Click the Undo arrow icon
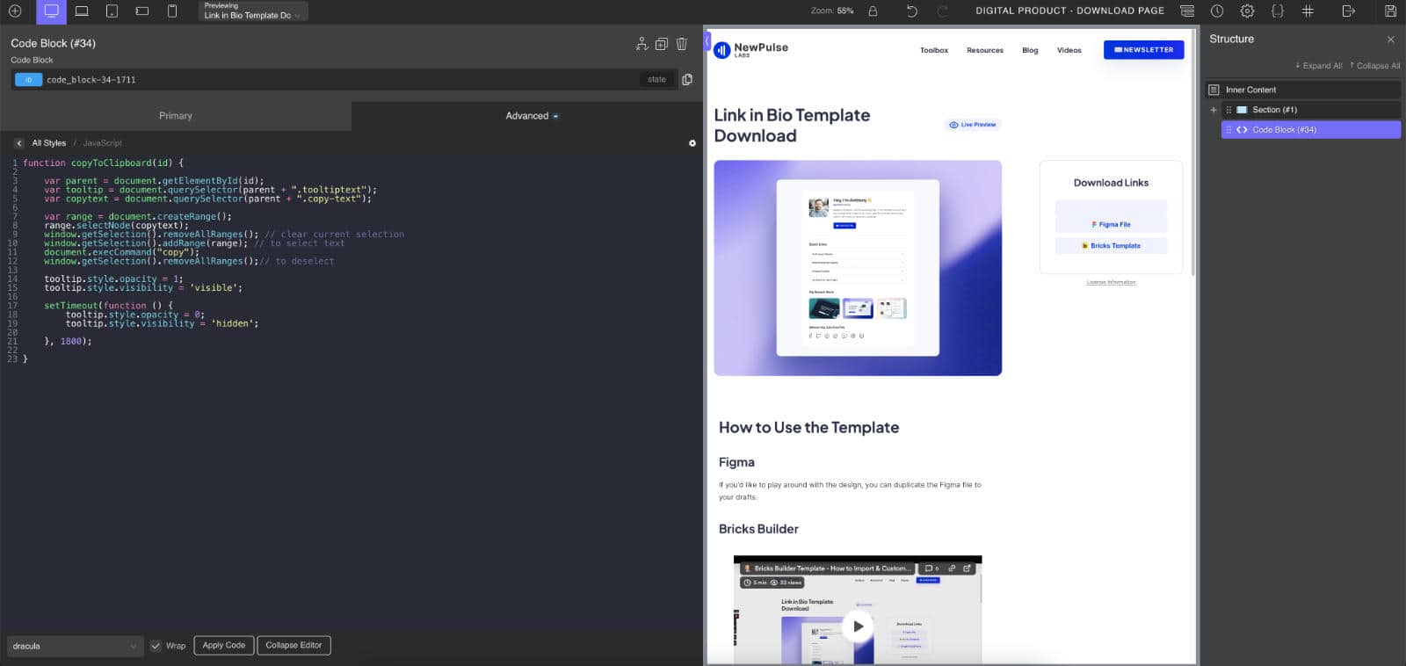This screenshot has height=666, width=1406. pyautogui.click(x=911, y=11)
